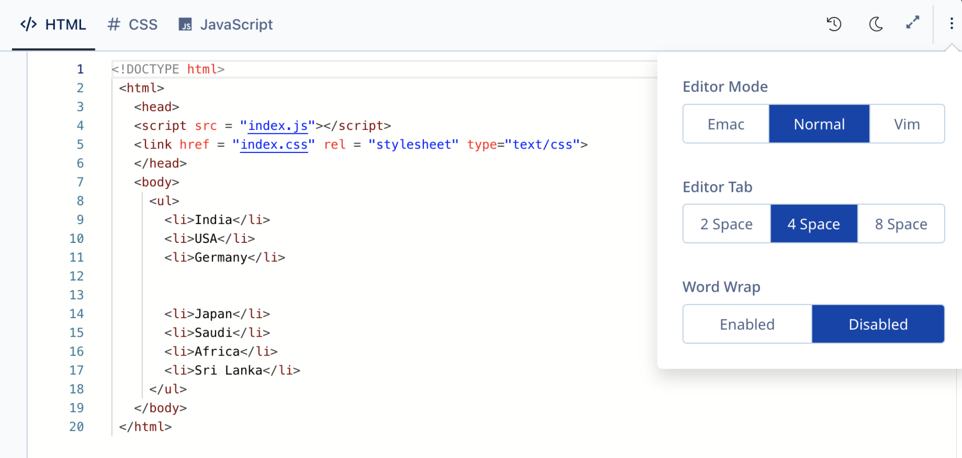
Task: Select Emac editor mode
Action: point(726,124)
